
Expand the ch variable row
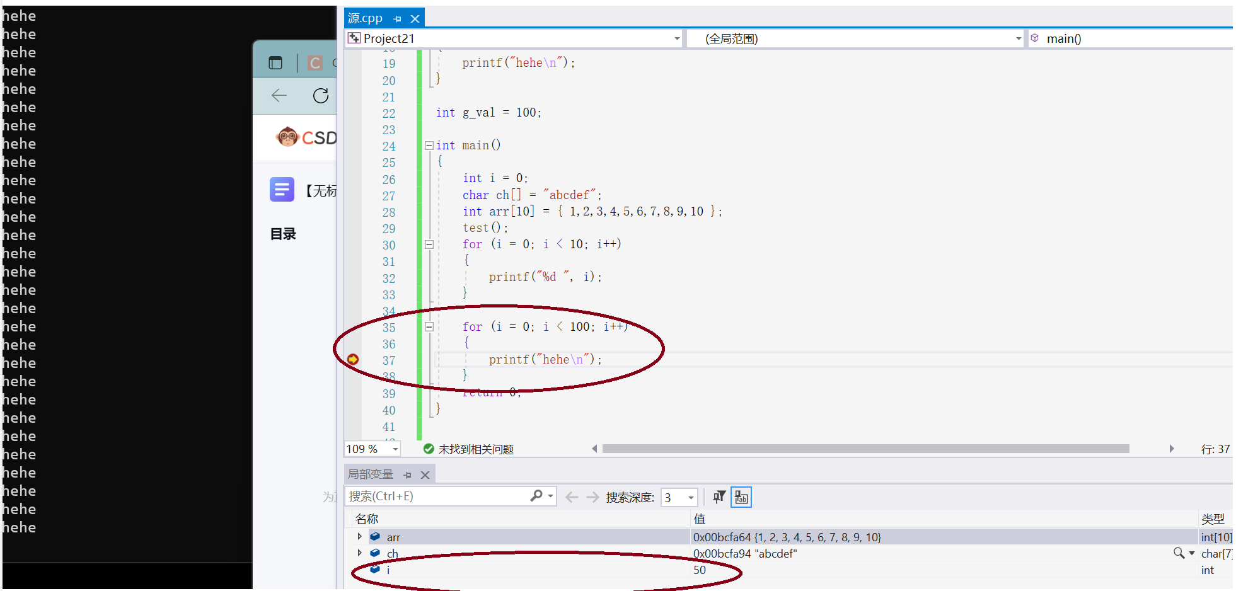[359, 553]
